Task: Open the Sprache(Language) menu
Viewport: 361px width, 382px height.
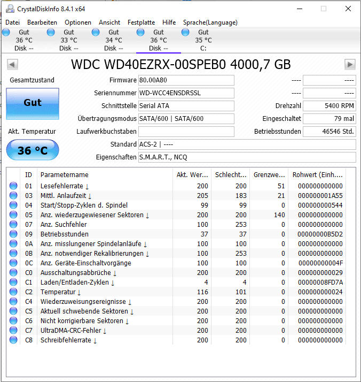Action: 210,22
